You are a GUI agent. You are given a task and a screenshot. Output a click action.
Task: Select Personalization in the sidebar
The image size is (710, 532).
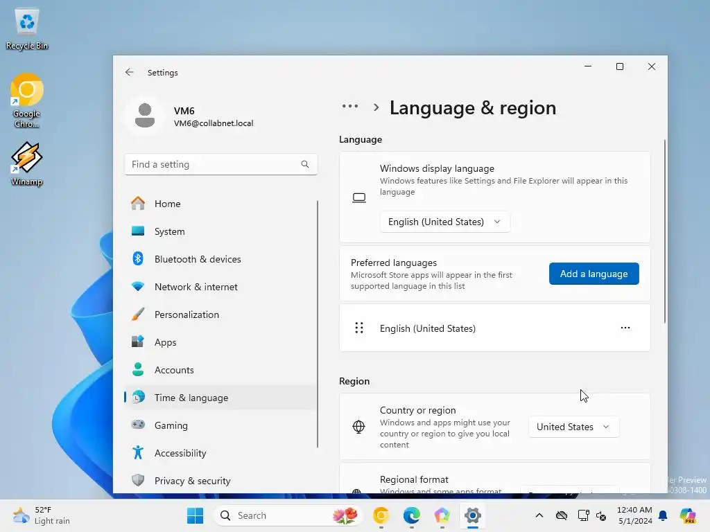[x=220, y=314]
